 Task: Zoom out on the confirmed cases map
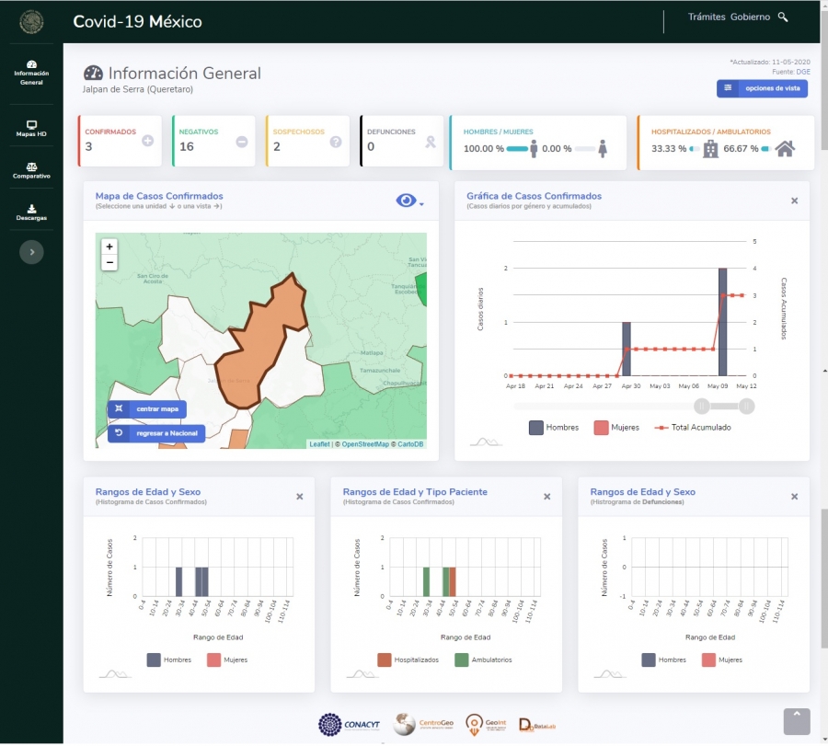(x=109, y=263)
